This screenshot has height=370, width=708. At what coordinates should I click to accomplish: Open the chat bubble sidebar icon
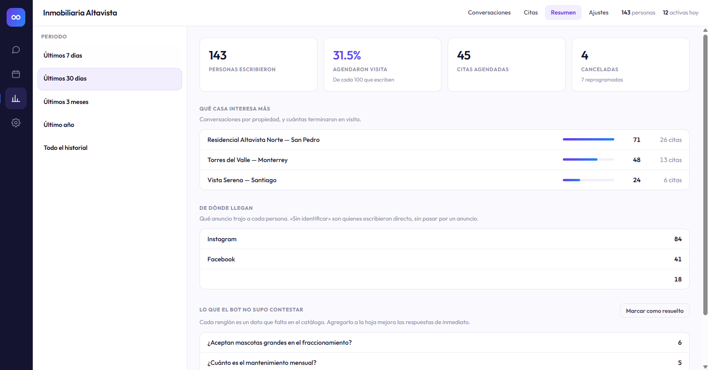tap(16, 50)
